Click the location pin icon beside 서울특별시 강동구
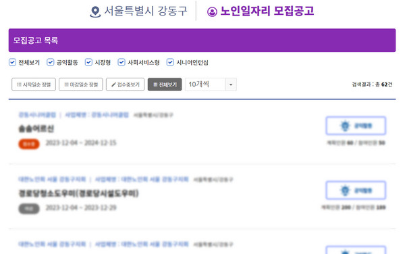405x254 pixels. pyautogui.click(x=95, y=11)
